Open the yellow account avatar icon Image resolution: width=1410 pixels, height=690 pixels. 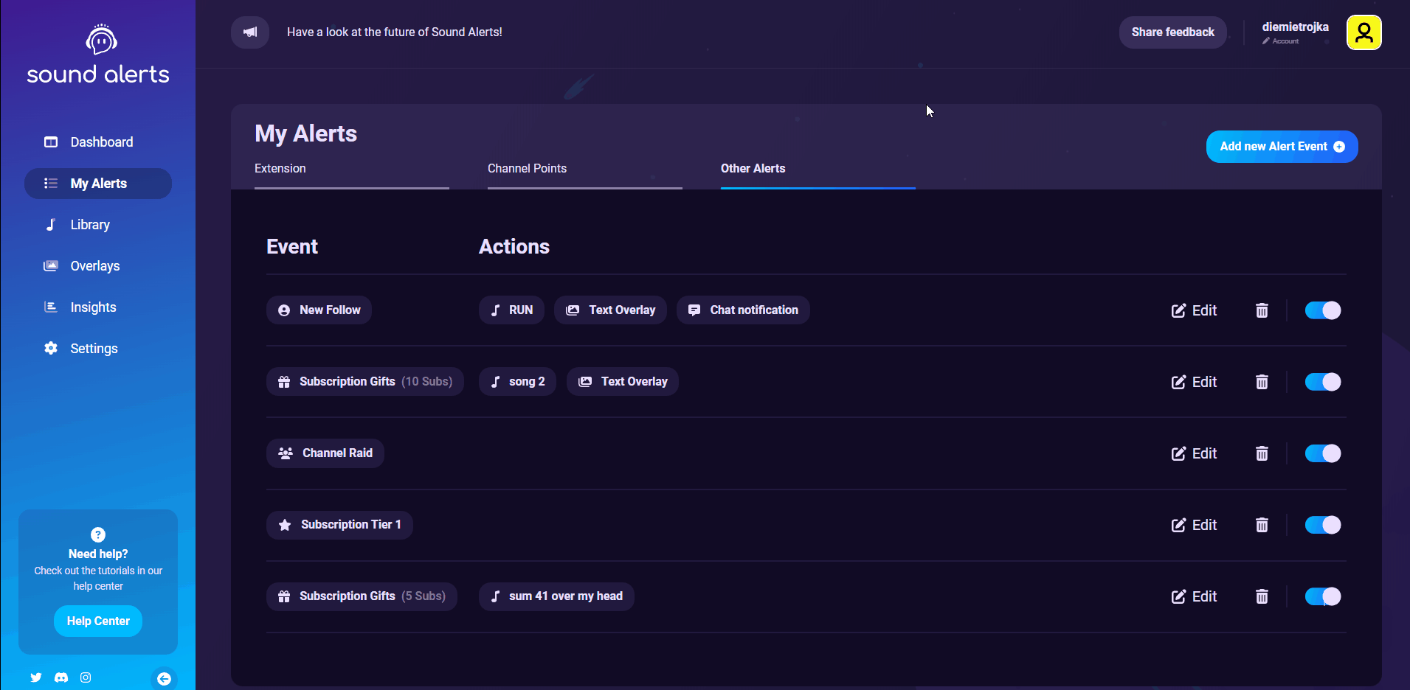point(1364,32)
